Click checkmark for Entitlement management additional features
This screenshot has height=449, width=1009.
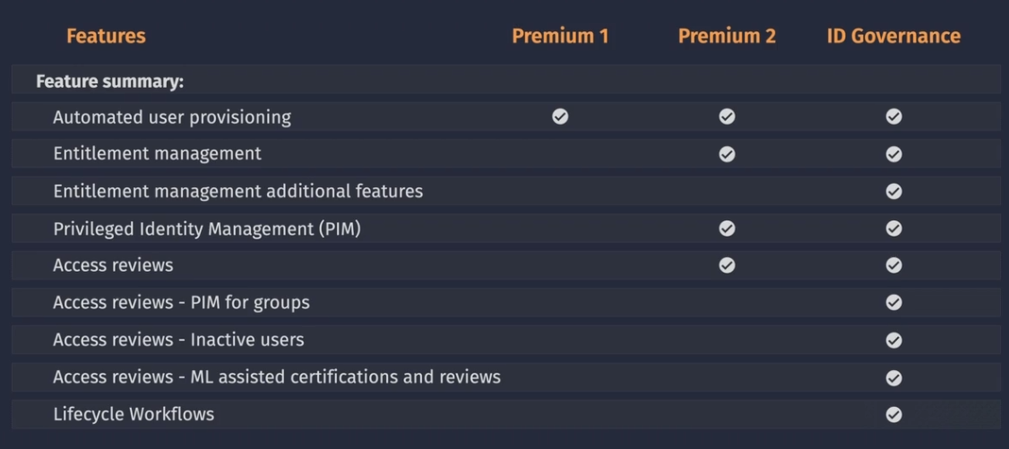[893, 191]
